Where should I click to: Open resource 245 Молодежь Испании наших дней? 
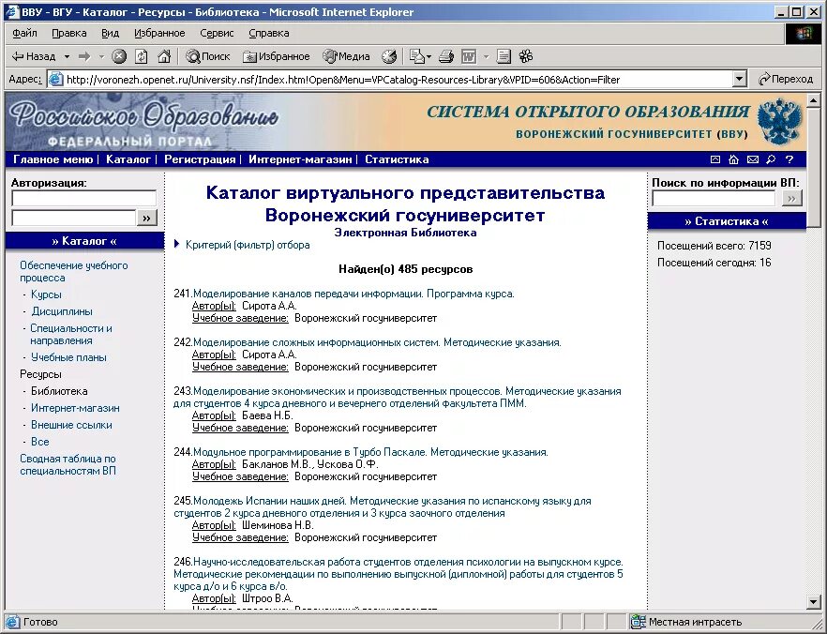(x=383, y=506)
